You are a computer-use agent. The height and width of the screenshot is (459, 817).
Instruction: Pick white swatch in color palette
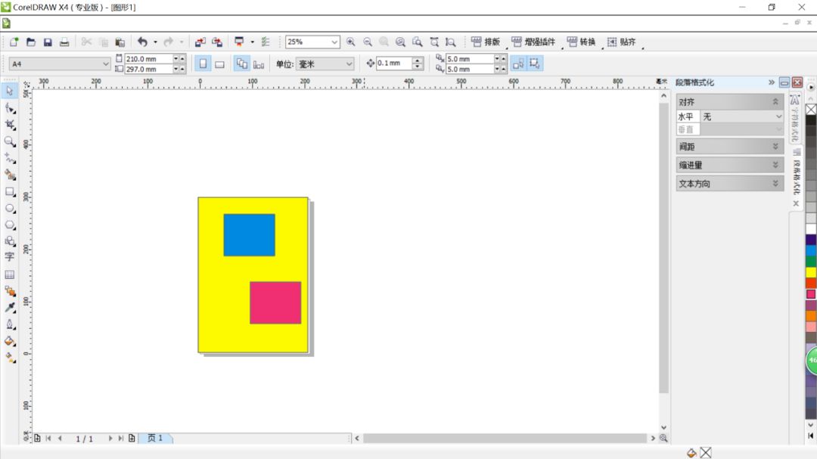[x=811, y=228]
